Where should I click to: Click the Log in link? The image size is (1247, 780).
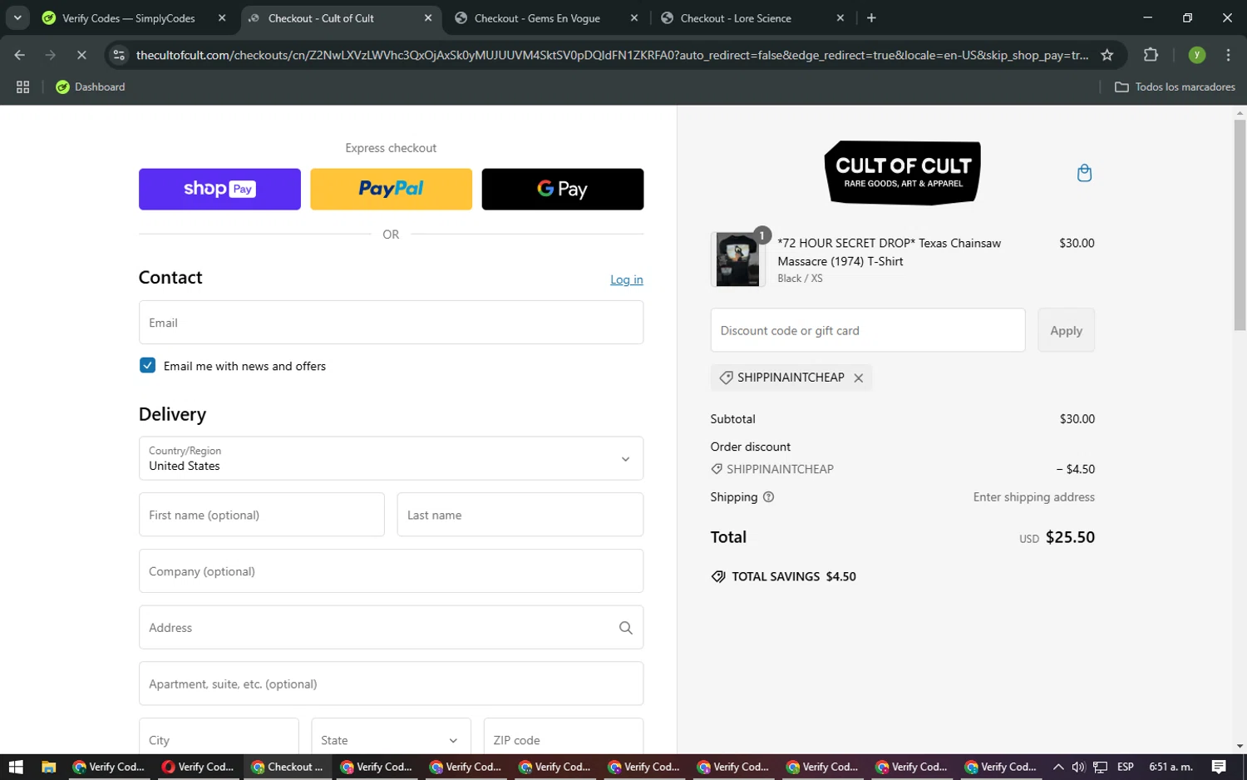pos(627,279)
